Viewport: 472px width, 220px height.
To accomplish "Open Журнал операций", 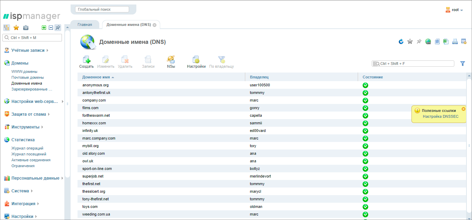I will [x=27, y=148].
